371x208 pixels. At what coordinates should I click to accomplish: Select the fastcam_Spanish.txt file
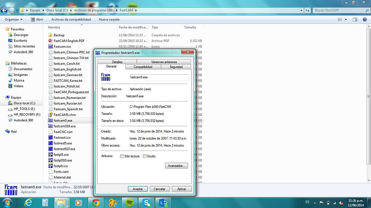pyautogui.click(x=68, y=109)
